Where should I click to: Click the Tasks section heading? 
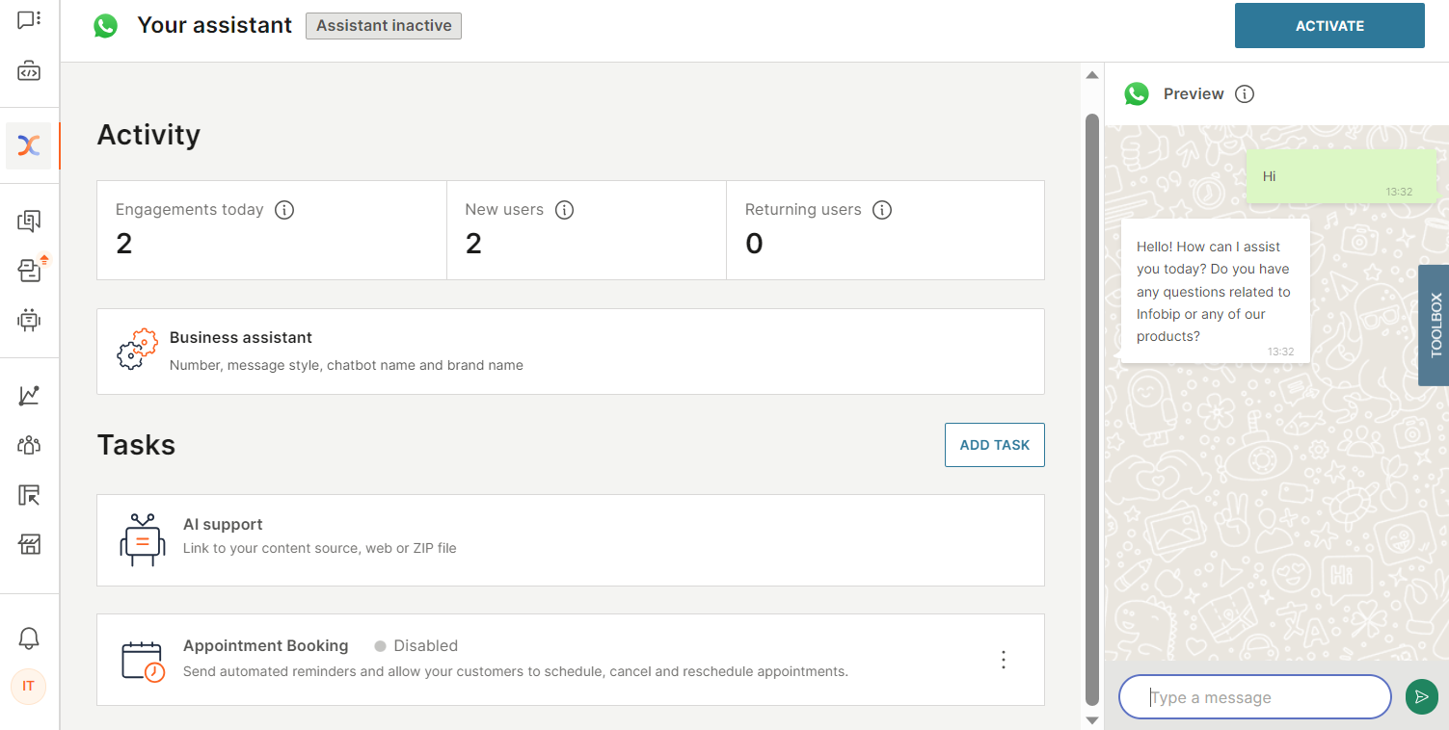pos(136,445)
